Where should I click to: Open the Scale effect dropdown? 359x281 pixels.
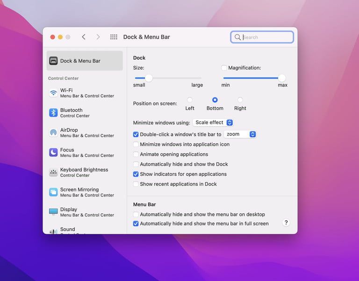pos(213,122)
